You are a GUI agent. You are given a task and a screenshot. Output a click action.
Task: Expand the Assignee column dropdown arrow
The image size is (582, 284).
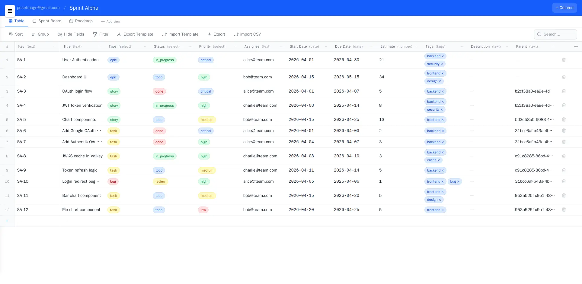(x=280, y=46)
